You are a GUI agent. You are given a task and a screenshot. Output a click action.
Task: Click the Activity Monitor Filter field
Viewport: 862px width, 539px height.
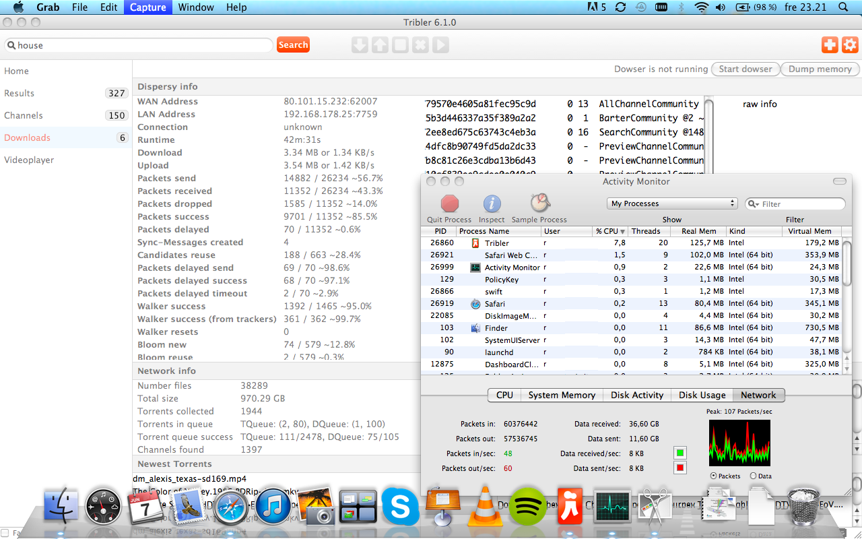[x=795, y=204]
